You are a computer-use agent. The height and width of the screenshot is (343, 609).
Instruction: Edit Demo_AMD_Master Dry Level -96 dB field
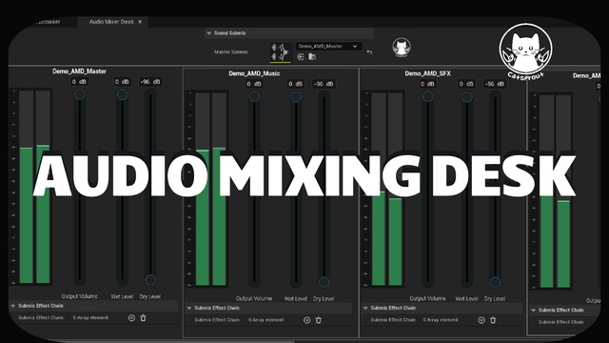point(150,82)
